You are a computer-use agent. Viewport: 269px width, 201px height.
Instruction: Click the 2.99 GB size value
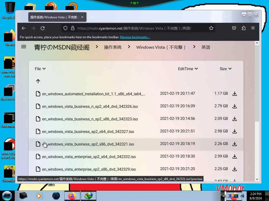[x=221, y=156]
